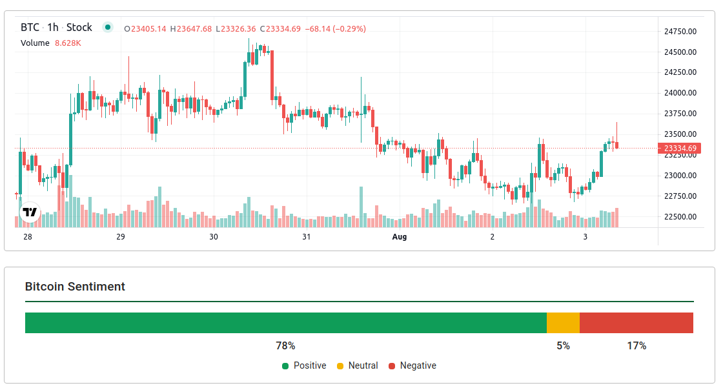Click the green Positive legend dot
The width and height of the screenshot is (723, 390).
coord(285,366)
